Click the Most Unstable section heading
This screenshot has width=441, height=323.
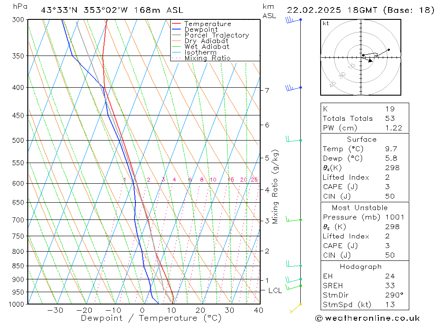point(360,208)
